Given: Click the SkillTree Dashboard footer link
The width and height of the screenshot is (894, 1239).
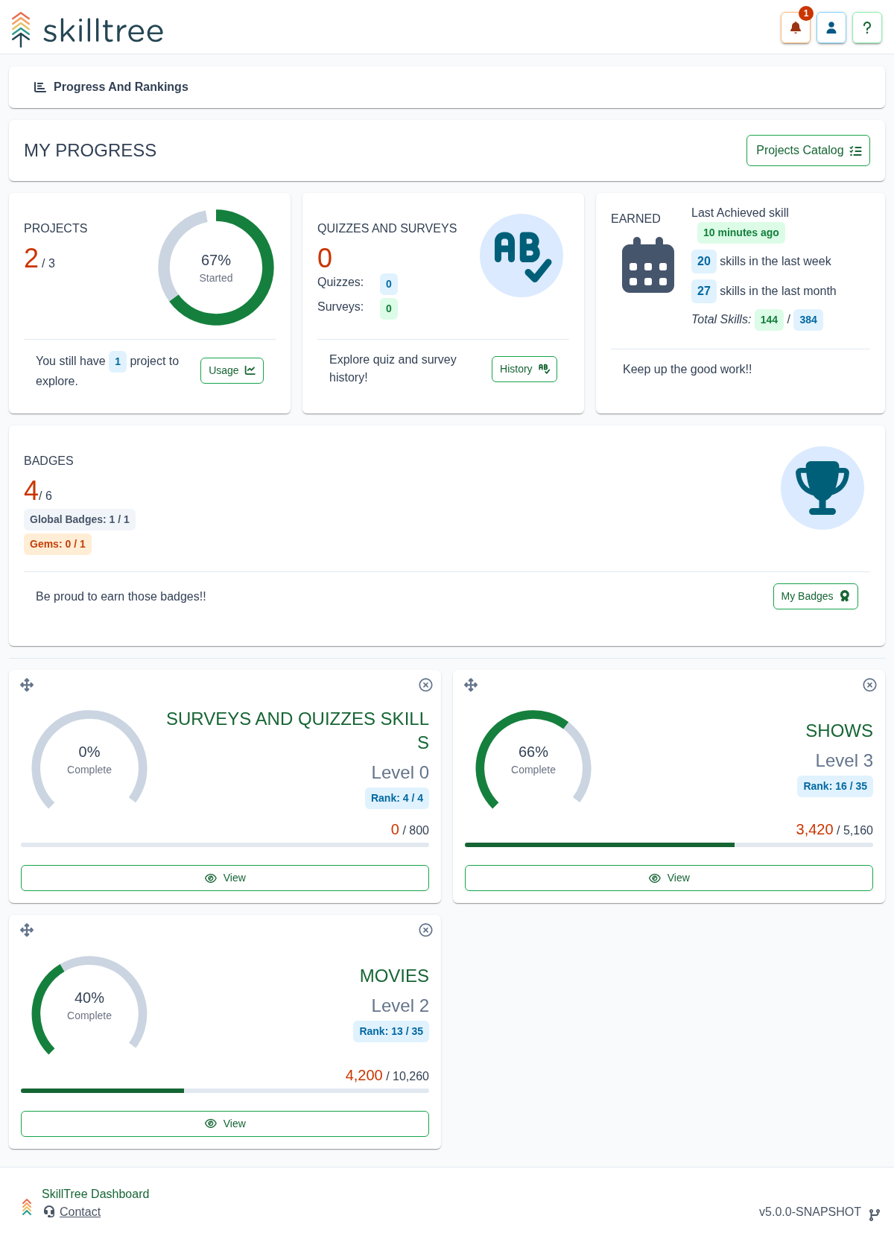Looking at the screenshot, I should tap(95, 1194).
